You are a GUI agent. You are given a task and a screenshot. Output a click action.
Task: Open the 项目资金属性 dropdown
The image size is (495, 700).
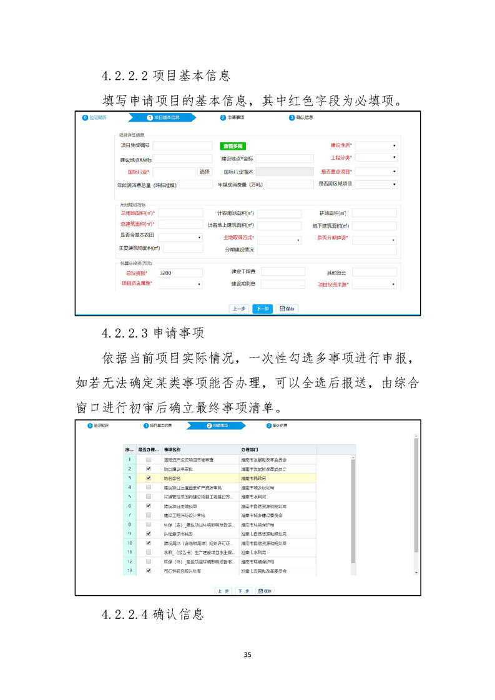click(180, 284)
